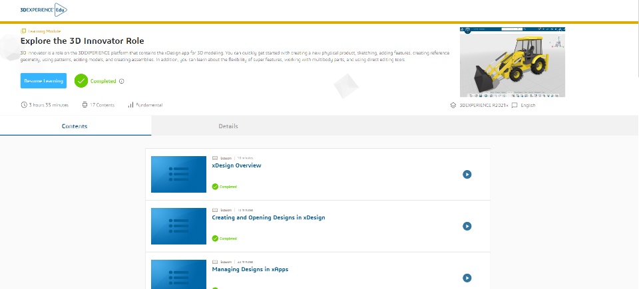Click Managing Designs in xApps thumbnail

[x=178, y=274]
